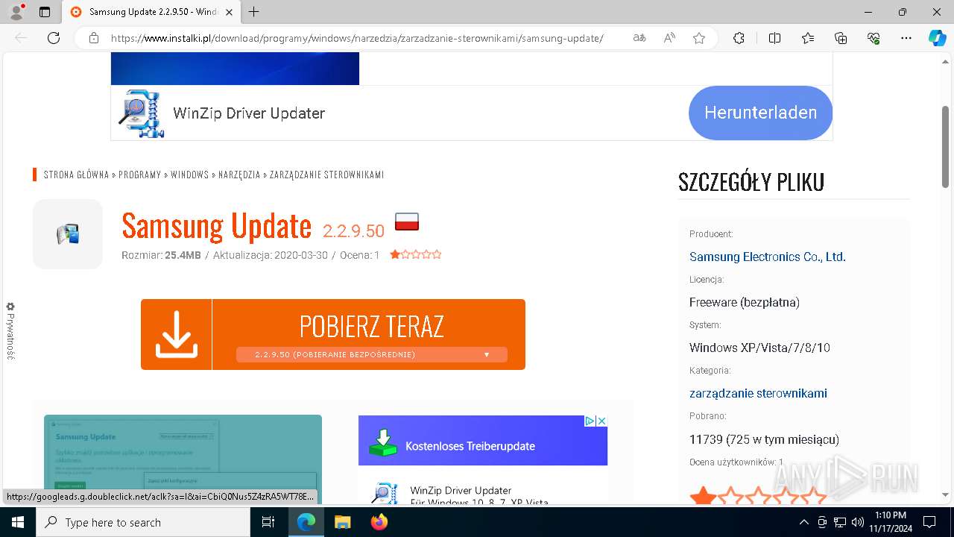Click the WinZip Driver Updater ad text
This screenshot has width=954, height=537.
[249, 113]
